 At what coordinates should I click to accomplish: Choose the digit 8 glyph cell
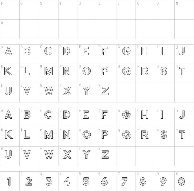pos(145,181)
